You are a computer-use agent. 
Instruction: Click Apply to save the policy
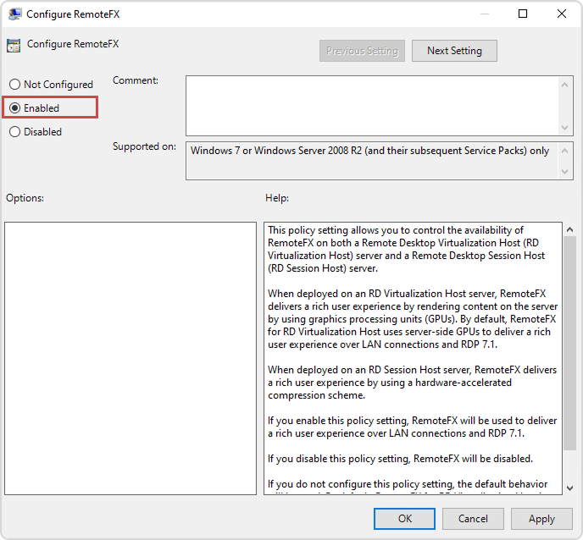click(x=541, y=519)
